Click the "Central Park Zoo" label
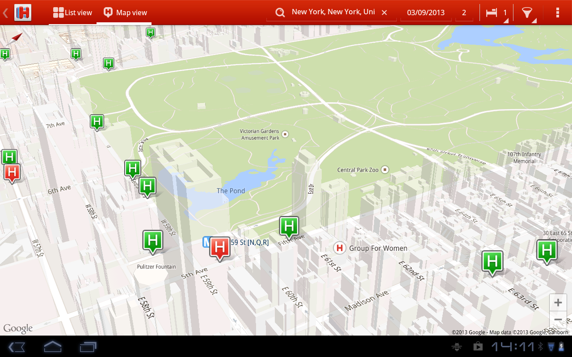The width and height of the screenshot is (572, 357). (x=358, y=170)
